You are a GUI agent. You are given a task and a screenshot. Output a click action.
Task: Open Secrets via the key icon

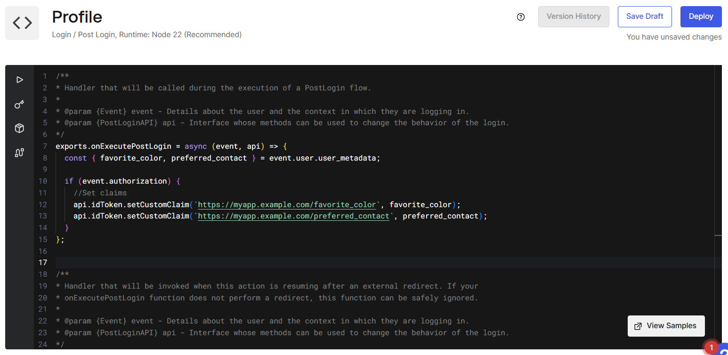pos(19,104)
